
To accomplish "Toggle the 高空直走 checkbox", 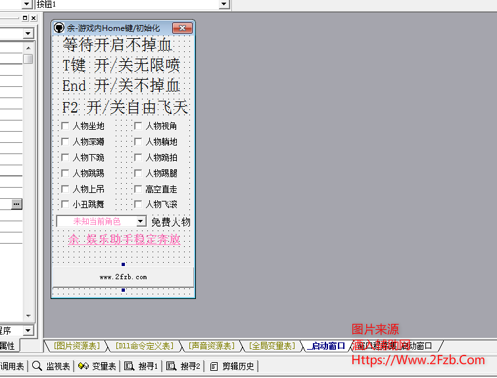I will [138, 189].
